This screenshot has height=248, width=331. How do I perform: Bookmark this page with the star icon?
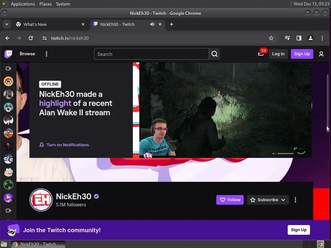tap(271, 38)
